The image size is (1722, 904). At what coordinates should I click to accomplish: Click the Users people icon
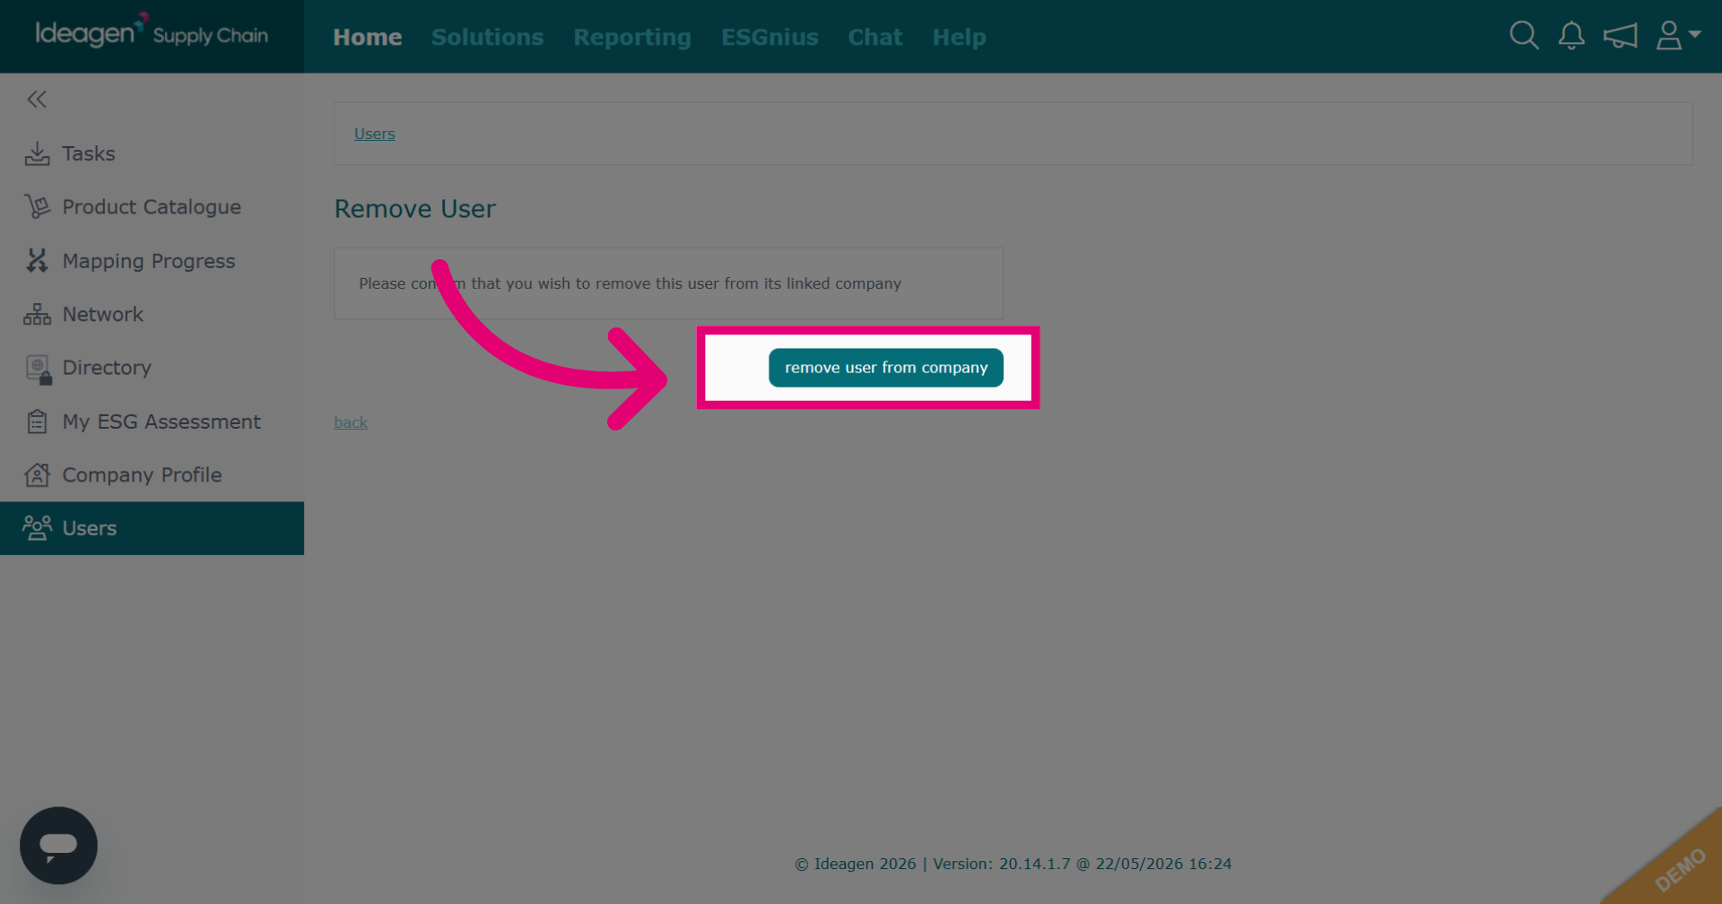[x=37, y=528]
